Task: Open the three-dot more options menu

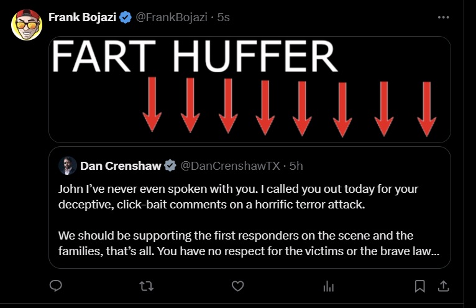Action: click(443, 17)
